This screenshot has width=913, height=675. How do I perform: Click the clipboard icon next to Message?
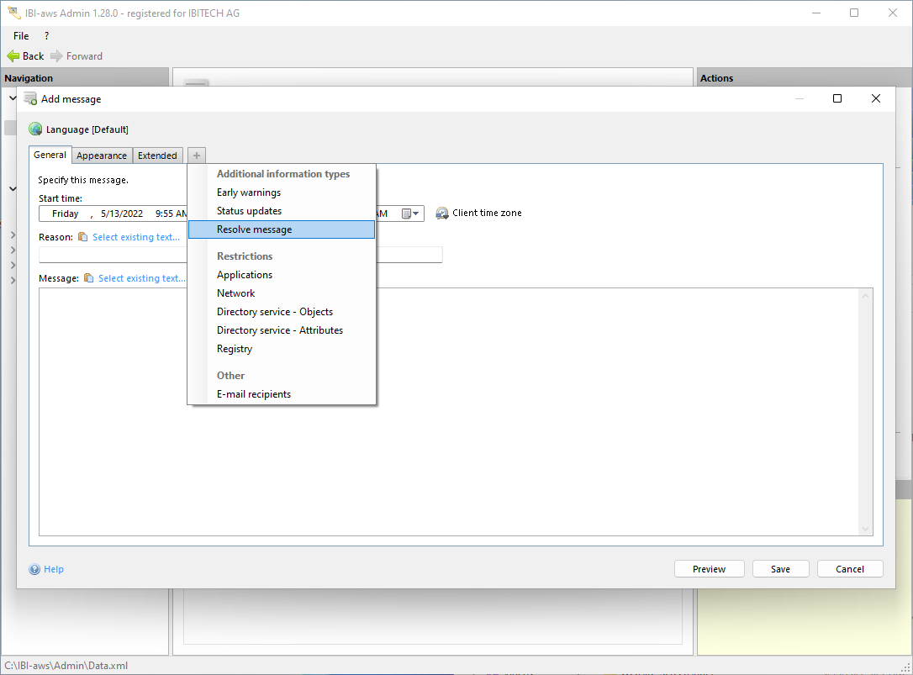[x=88, y=278]
